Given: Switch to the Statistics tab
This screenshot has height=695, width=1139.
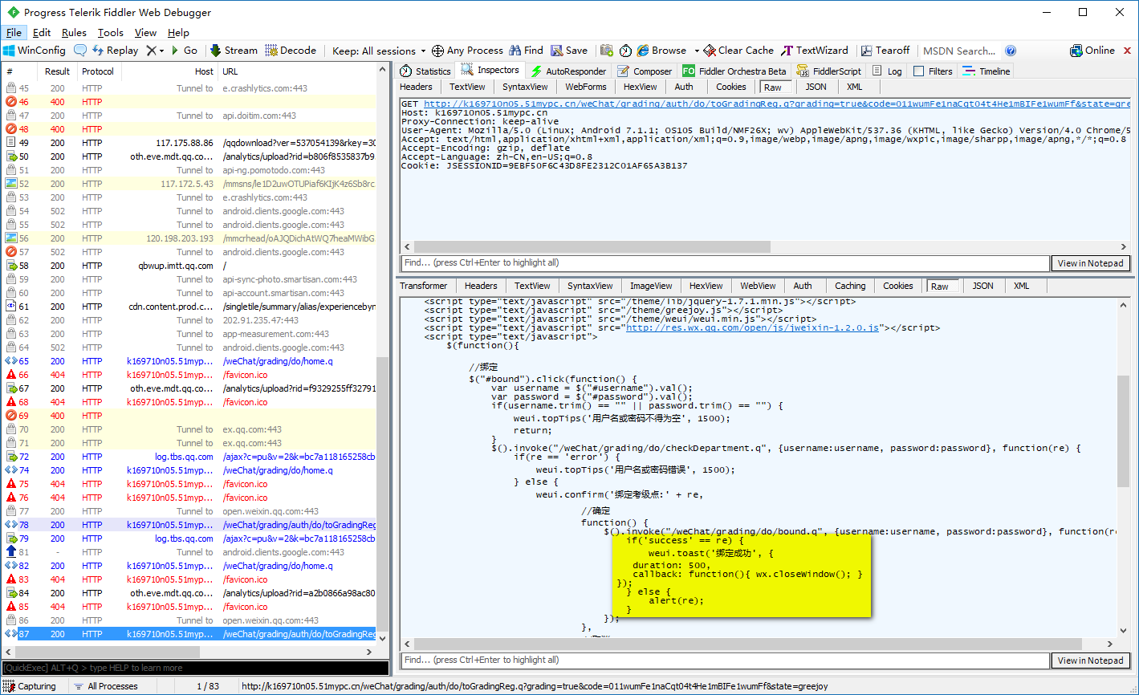Looking at the screenshot, I should tap(425, 71).
